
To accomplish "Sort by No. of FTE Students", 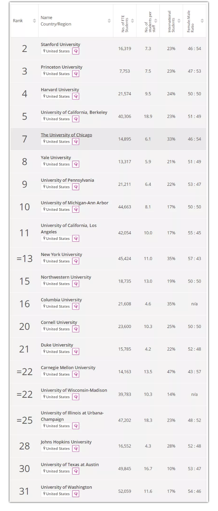I will (x=132, y=21).
